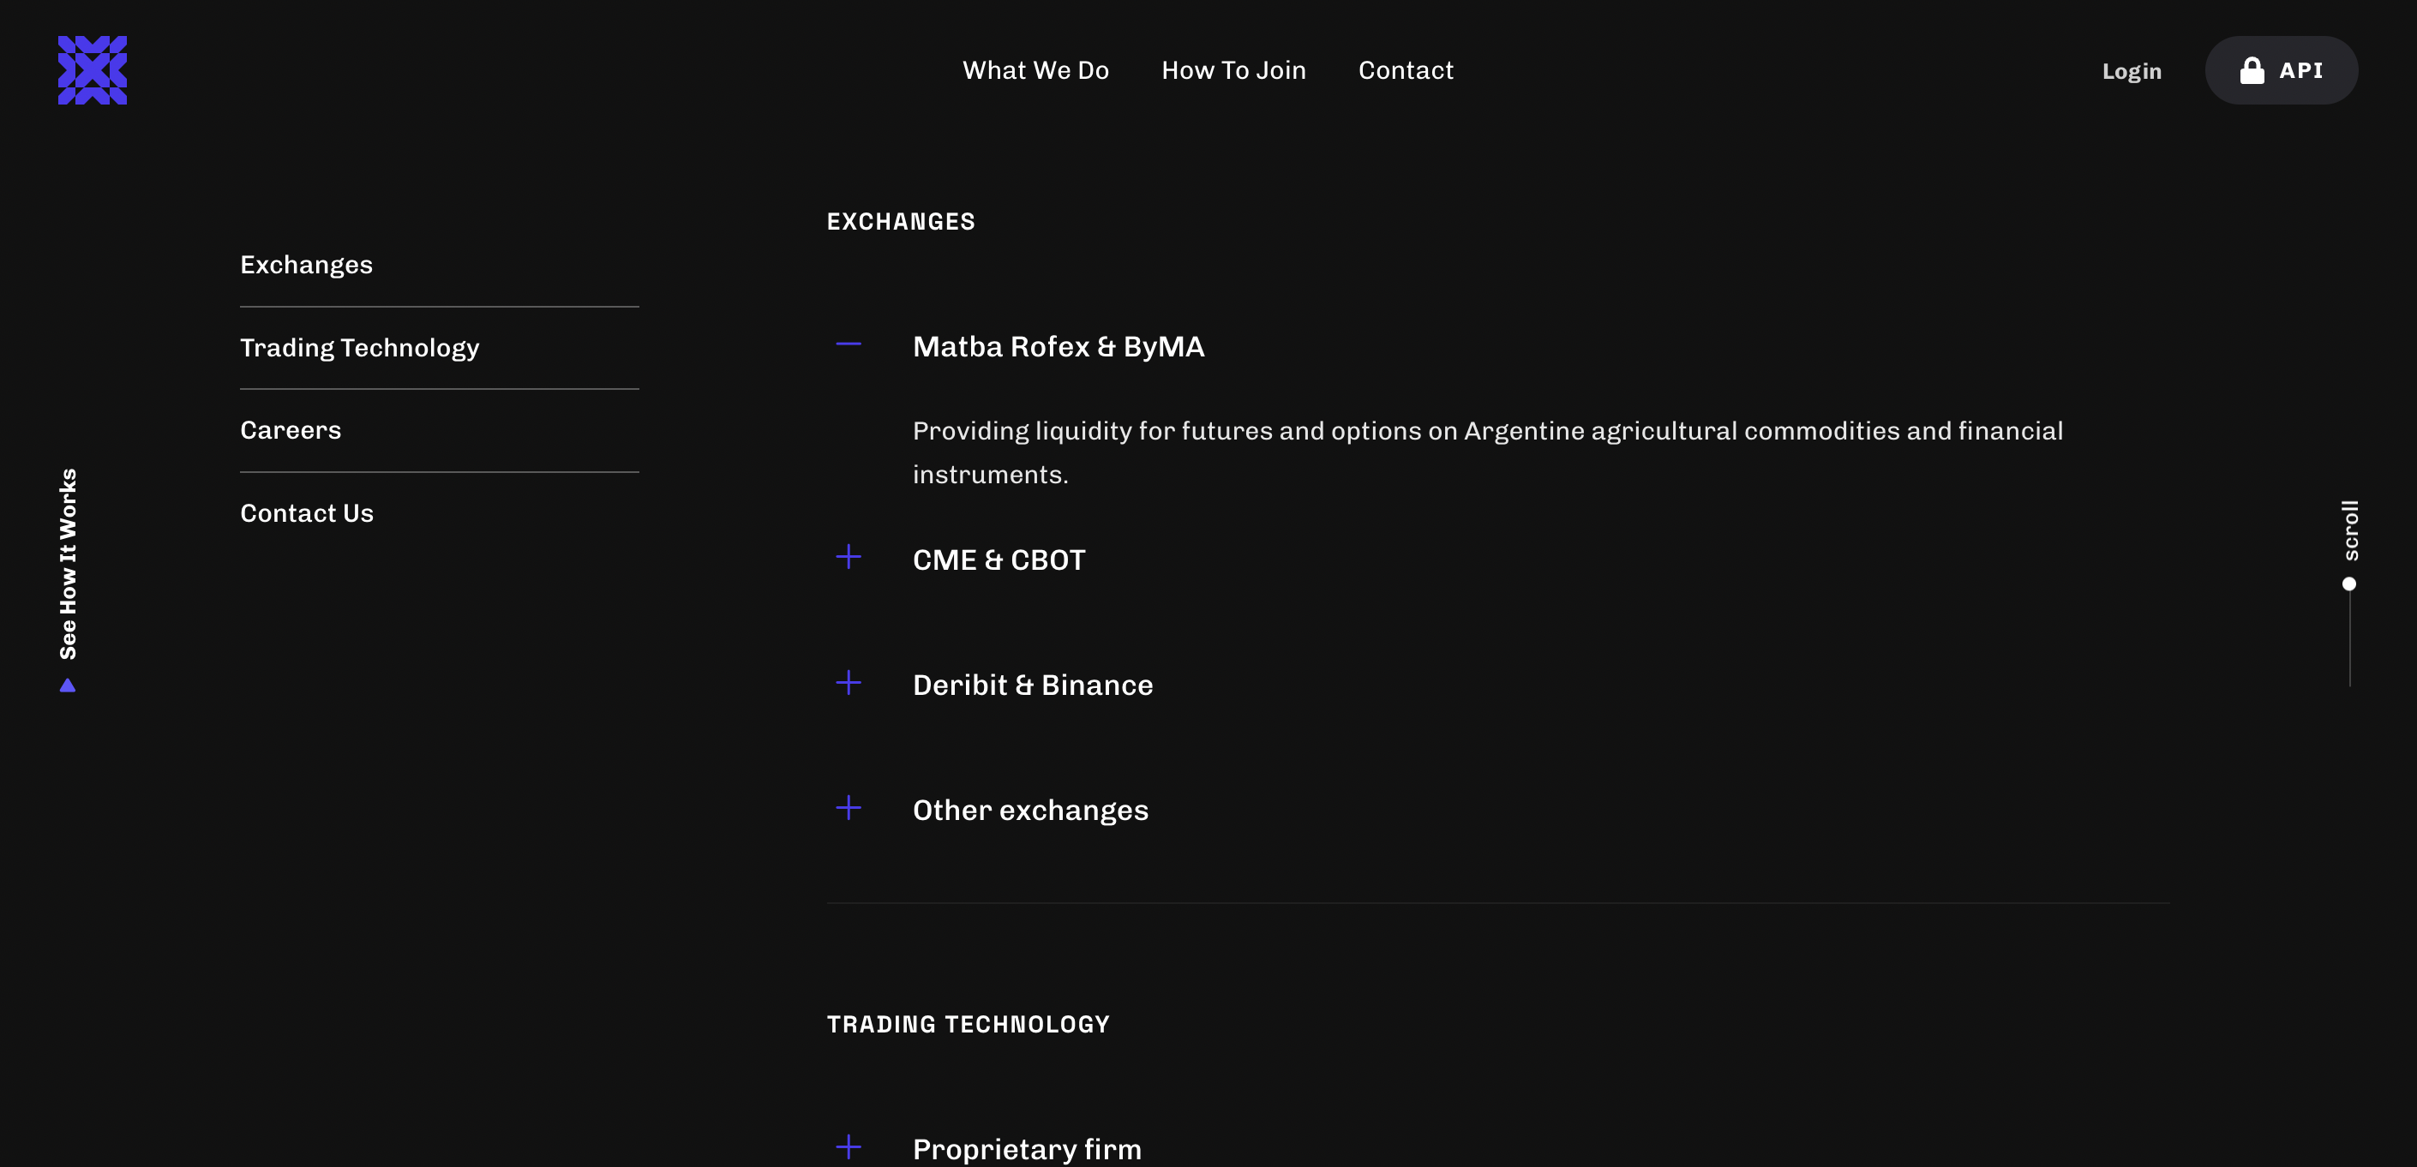Image resolution: width=2417 pixels, height=1167 pixels.
Task: Expand the Deribit & Binance section title
Action: (x=1032, y=685)
